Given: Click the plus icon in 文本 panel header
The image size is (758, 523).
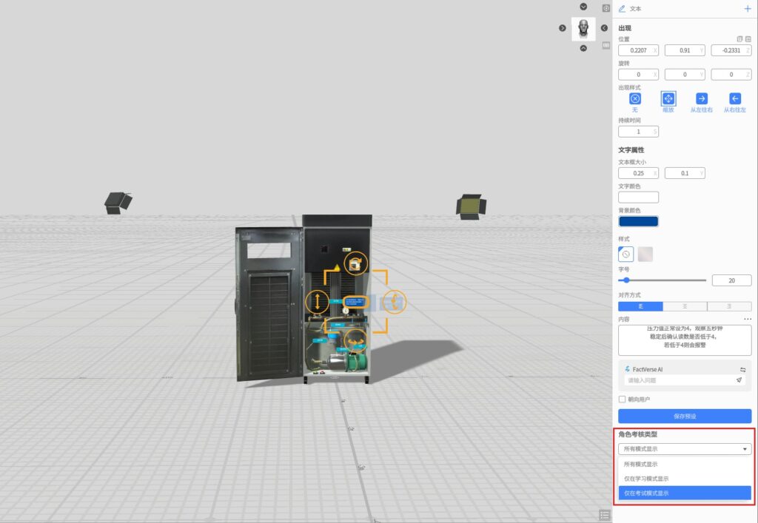Looking at the screenshot, I should click(x=747, y=9).
